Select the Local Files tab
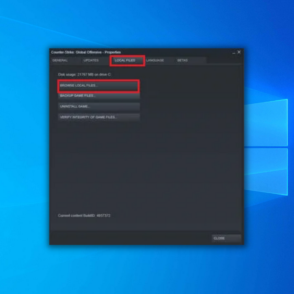 127,60
